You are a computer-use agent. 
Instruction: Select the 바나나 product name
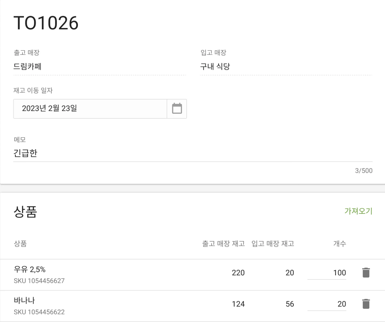[x=24, y=300]
